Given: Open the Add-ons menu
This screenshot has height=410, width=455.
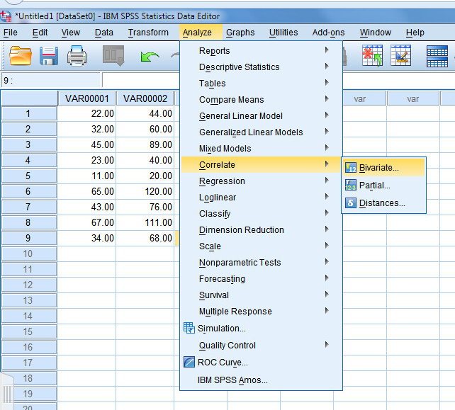Looking at the screenshot, I should click(x=328, y=33).
